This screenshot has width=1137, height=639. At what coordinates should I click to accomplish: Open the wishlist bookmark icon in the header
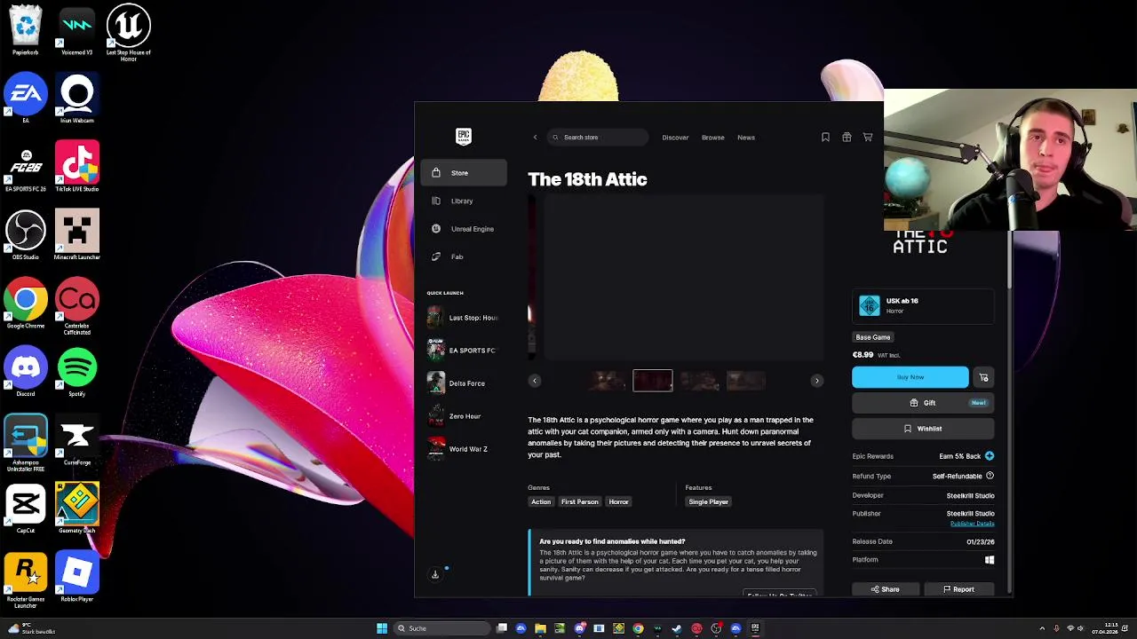tap(825, 138)
